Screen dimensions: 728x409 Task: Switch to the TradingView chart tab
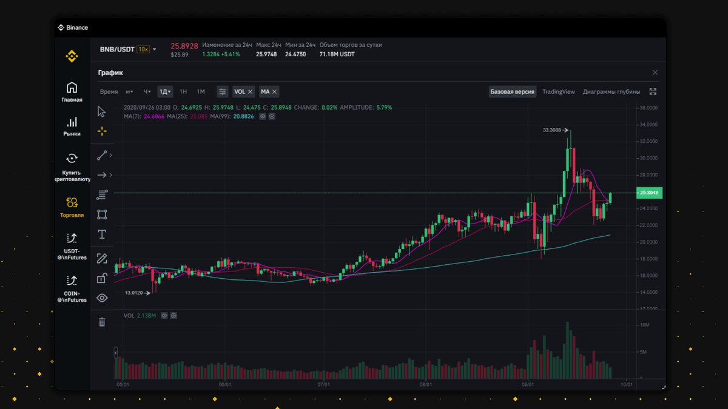pos(558,91)
